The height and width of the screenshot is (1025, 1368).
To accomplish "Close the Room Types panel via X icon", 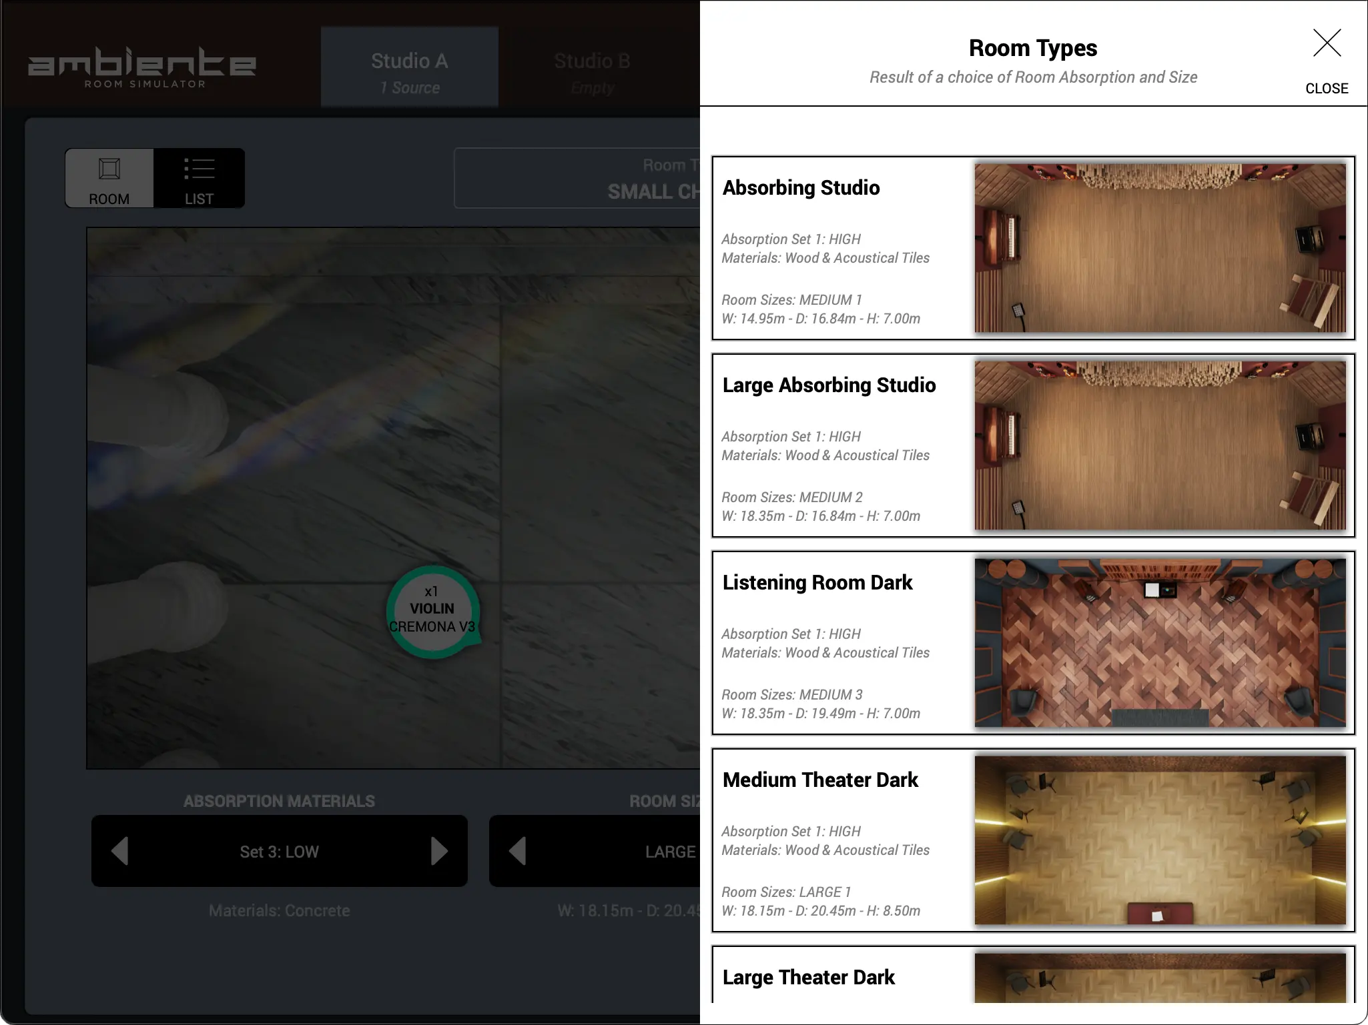I will 1326,43.
